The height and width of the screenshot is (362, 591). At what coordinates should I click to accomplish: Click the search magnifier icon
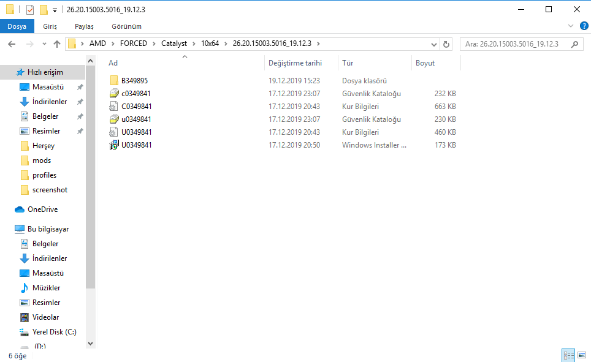click(x=575, y=44)
